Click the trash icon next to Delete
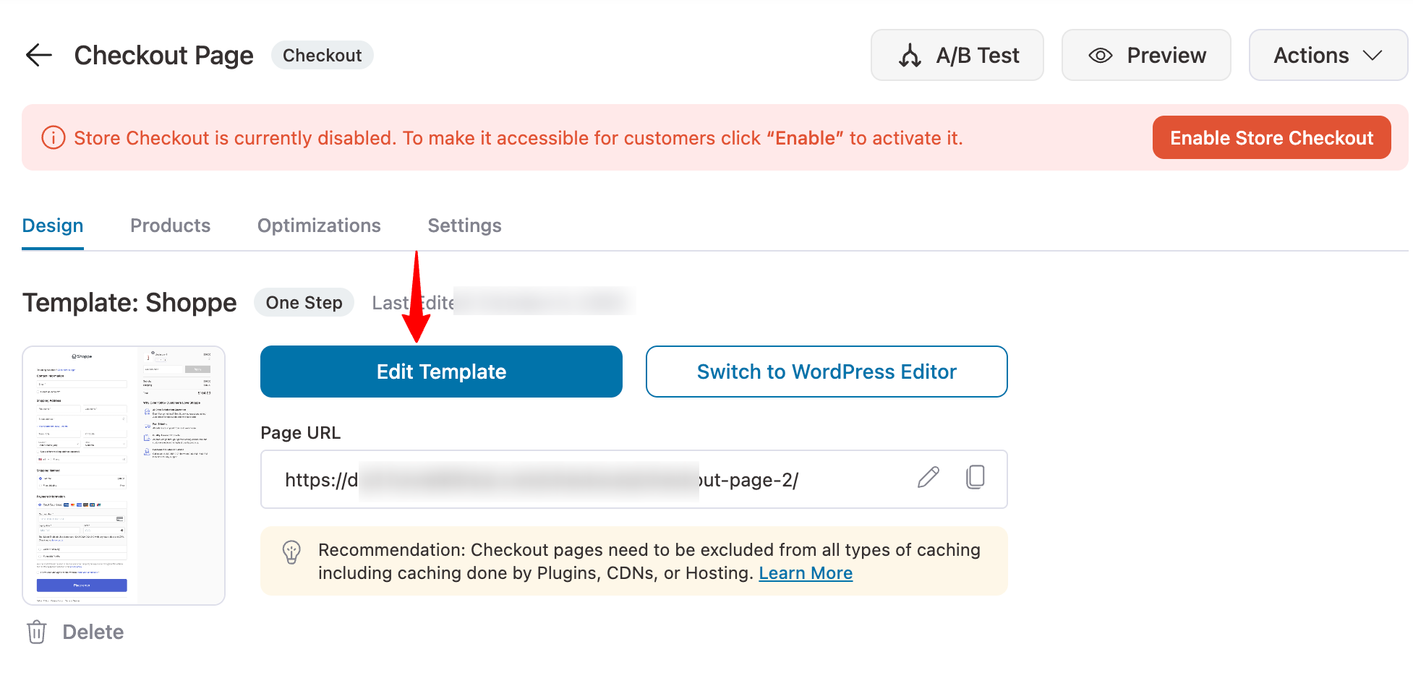Image resolution: width=1413 pixels, height=678 pixels. coord(36,632)
